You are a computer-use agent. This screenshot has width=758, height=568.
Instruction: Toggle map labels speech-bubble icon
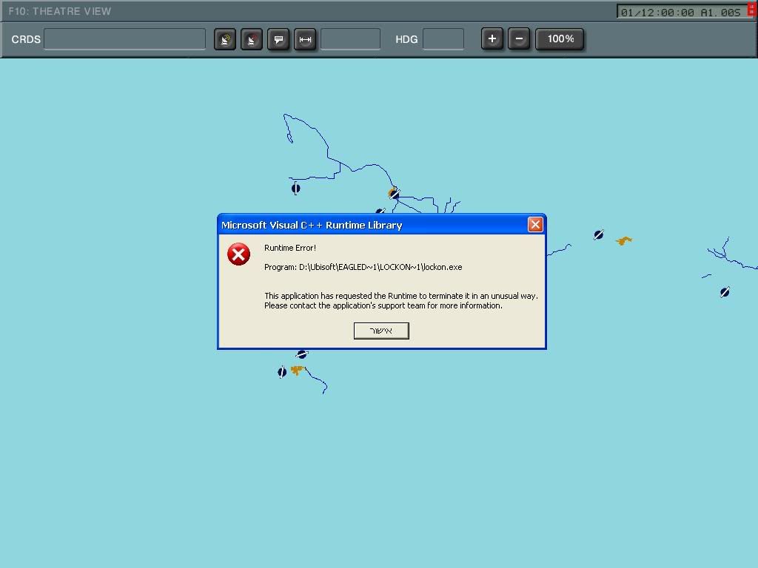(278, 39)
